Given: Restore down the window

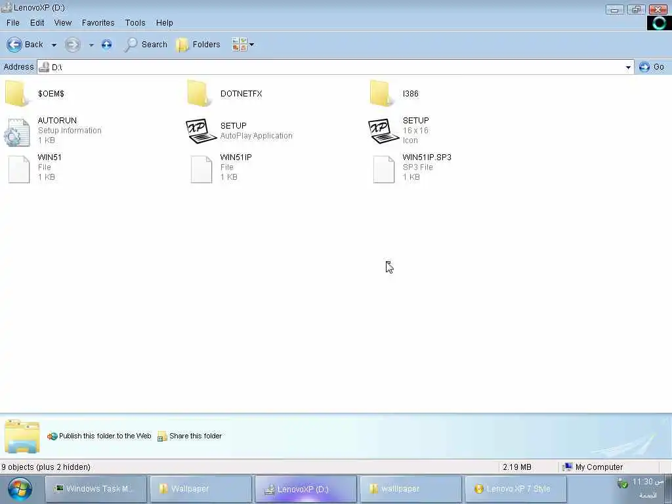Looking at the screenshot, I should (x=636, y=9).
